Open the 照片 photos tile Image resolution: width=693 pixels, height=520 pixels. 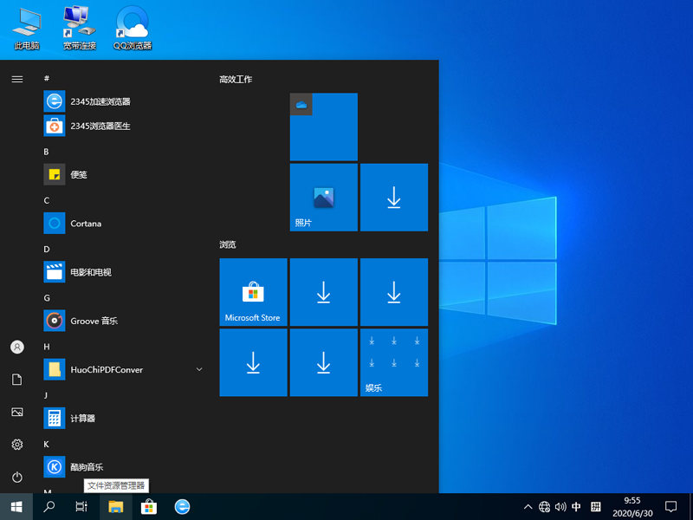tap(323, 197)
